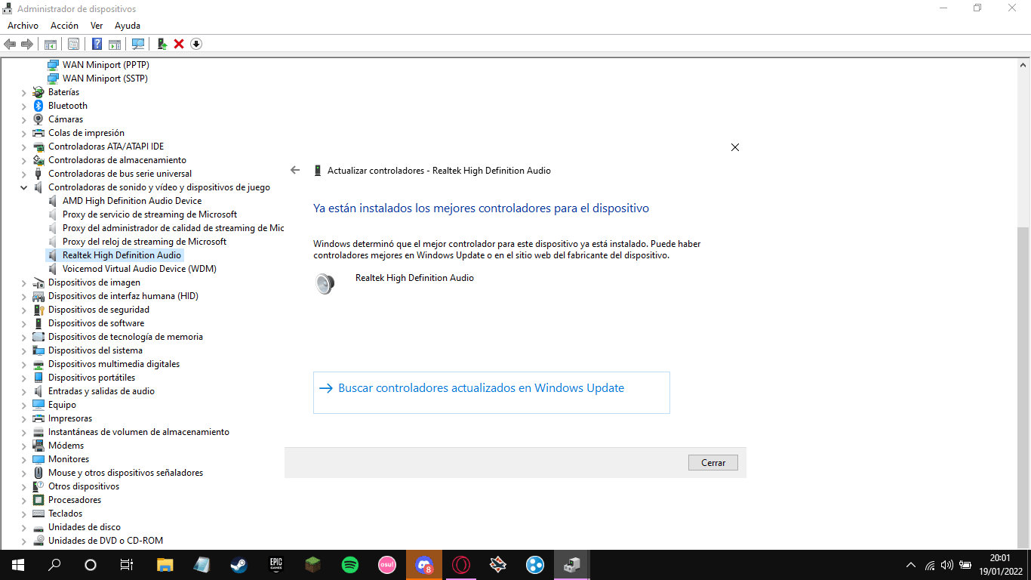Select Instantáneas de volumen de almacenamiento
The image size is (1031, 580).
click(x=139, y=432)
